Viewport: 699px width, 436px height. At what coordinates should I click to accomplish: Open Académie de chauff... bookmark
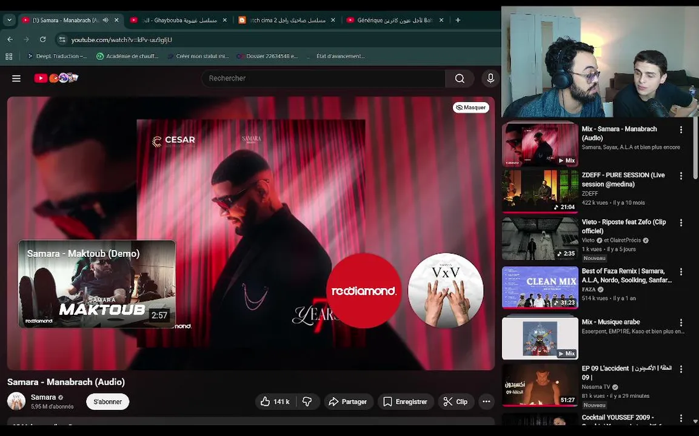[x=127, y=56]
